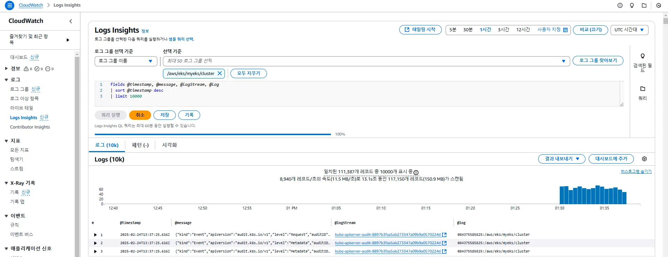Open results settings gear icon
This screenshot has width=668, height=257.
[644, 159]
